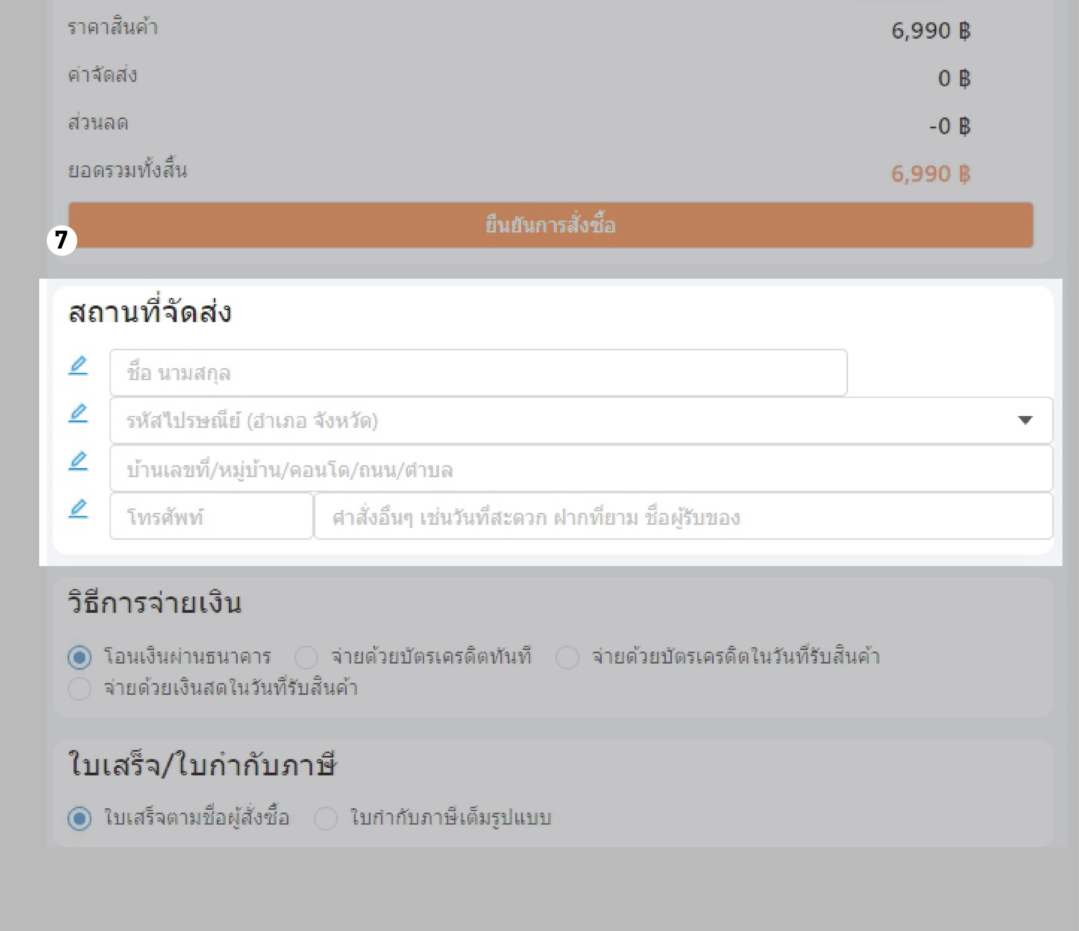Select จ่ายด้วยบัตรเครดิตในวันที่รับสินค้า option
This screenshot has width=1079, height=931.
pyautogui.click(x=567, y=657)
